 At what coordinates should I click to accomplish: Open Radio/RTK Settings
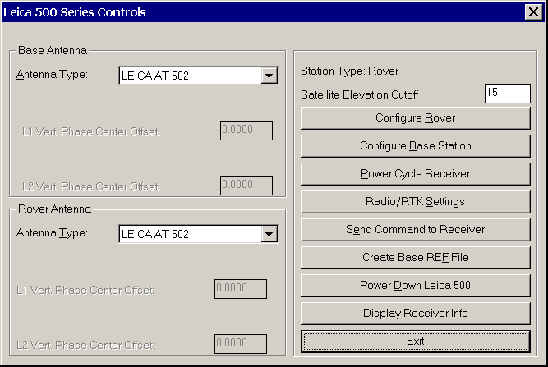[415, 202]
